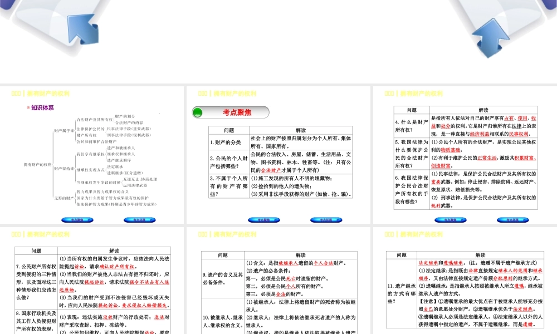Image resolution: width=557 pixels, height=334 pixels.
Task: Click red 确认财产所有权 in question 7 answer
Action: pyautogui.click(x=117, y=267)
